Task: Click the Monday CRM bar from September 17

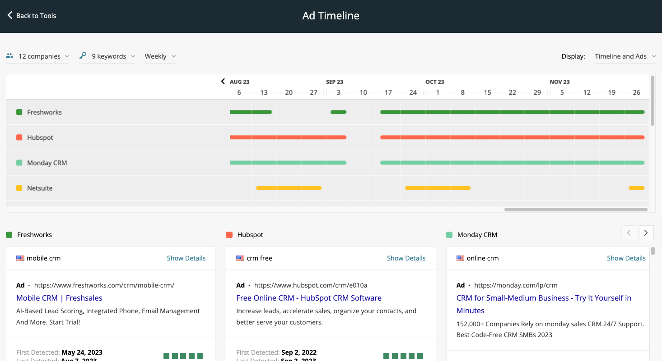Action: (x=512, y=163)
